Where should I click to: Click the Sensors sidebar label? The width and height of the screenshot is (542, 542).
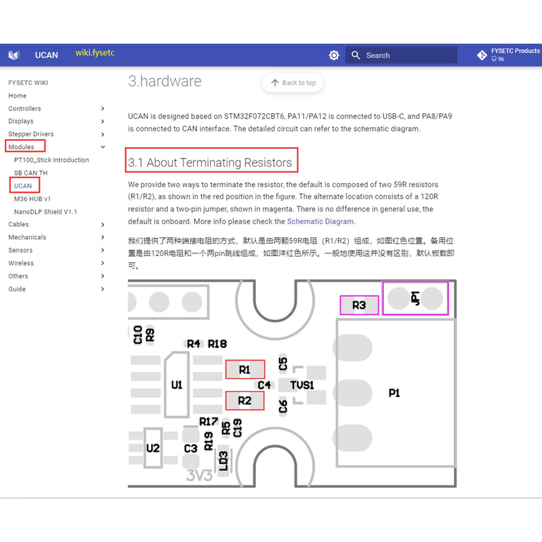[20, 250]
